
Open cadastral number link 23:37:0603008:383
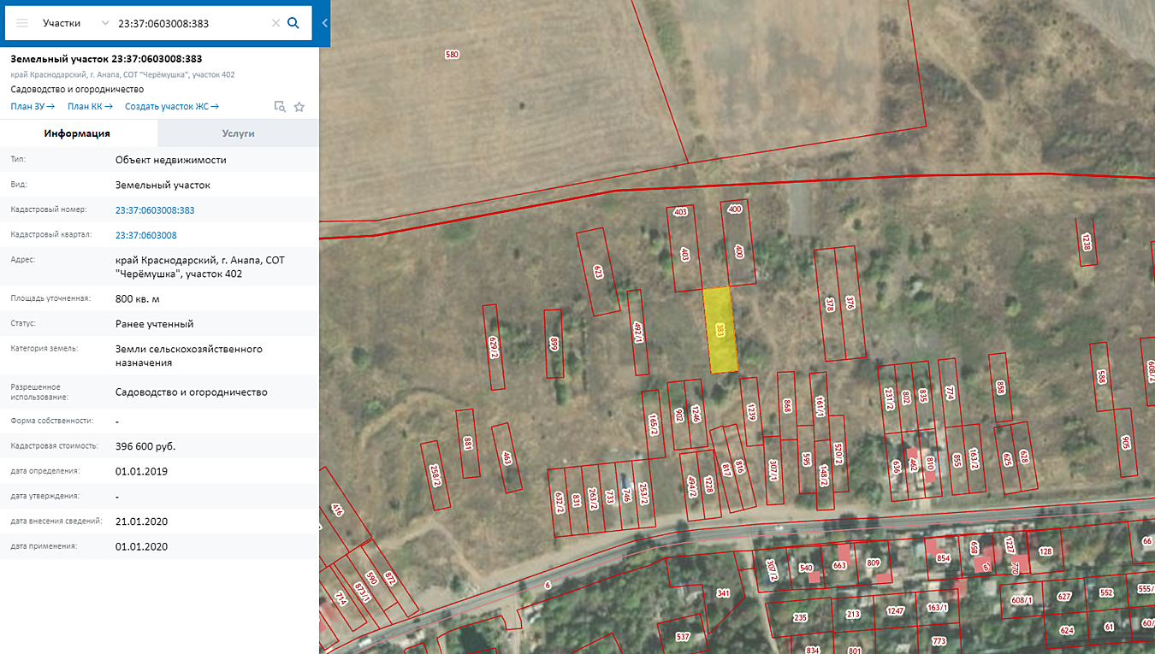click(x=155, y=210)
